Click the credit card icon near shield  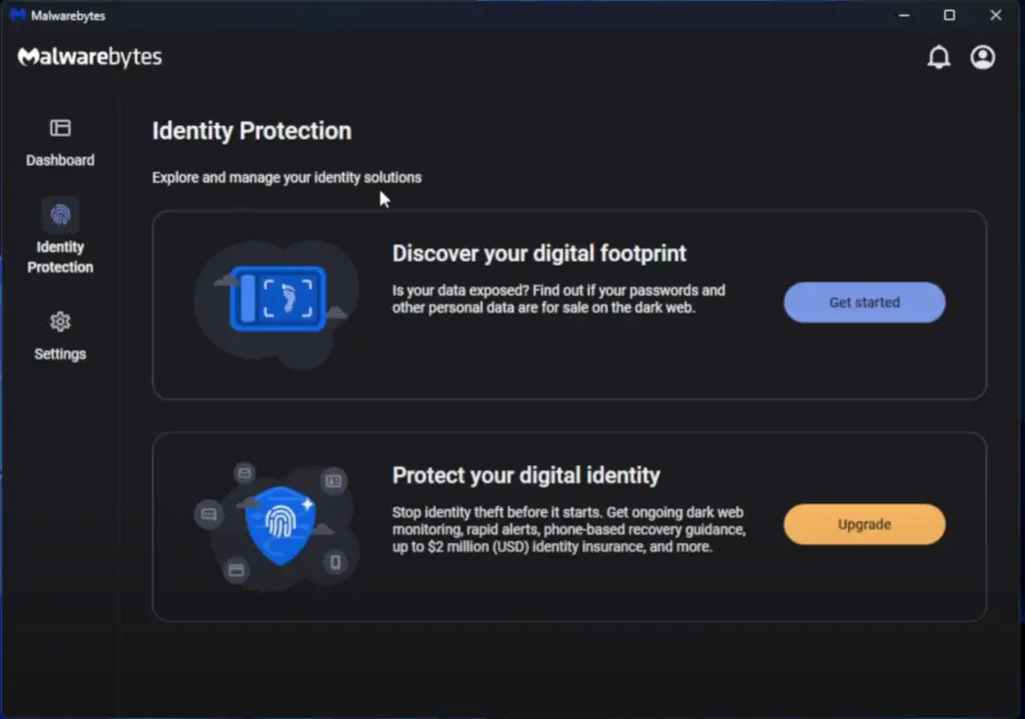tap(235, 571)
